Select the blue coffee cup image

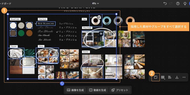(107, 21)
